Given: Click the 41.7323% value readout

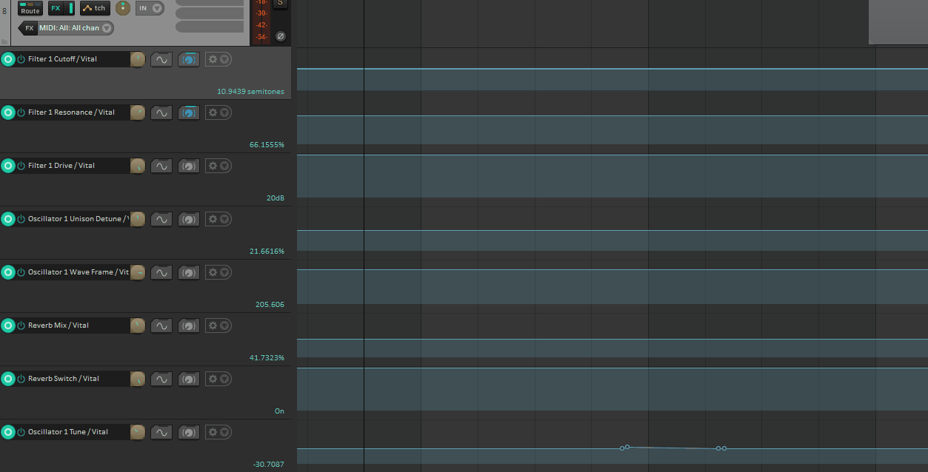Looking at the screenshot, I should 267,358.
